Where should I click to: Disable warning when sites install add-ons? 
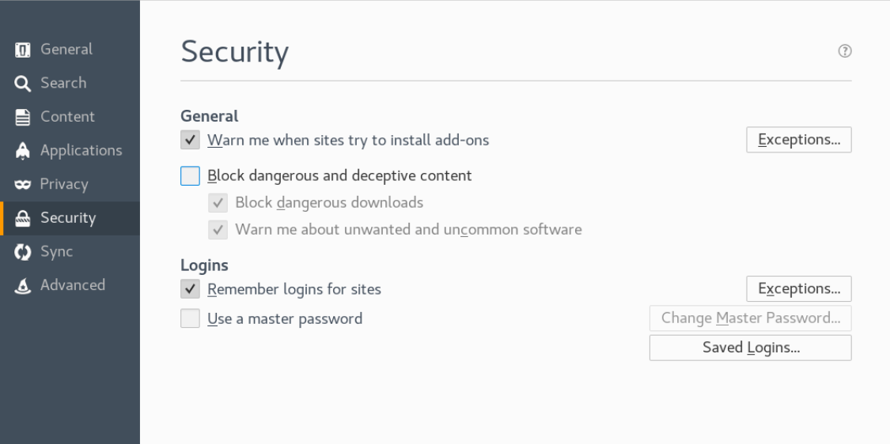click(190, 140)
